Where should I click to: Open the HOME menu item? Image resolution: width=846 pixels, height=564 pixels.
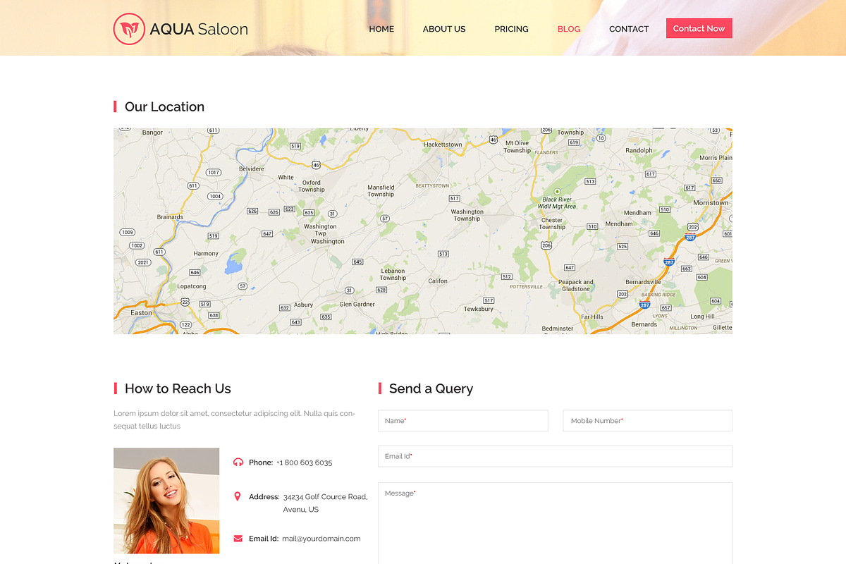click(381, 29)
